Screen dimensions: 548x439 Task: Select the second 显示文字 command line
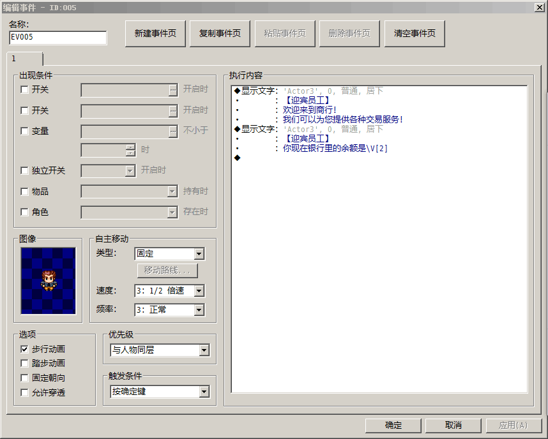[379, 130]
